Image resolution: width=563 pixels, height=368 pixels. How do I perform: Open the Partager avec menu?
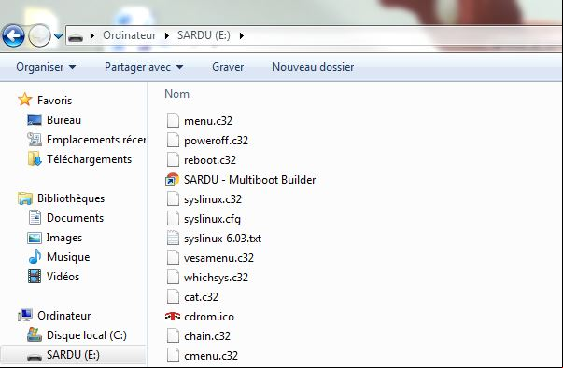(144, 67)
